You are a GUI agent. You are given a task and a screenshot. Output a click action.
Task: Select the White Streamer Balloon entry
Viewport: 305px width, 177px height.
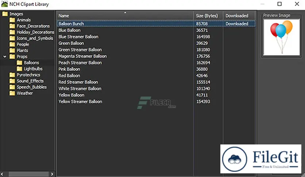pos(80,88)
